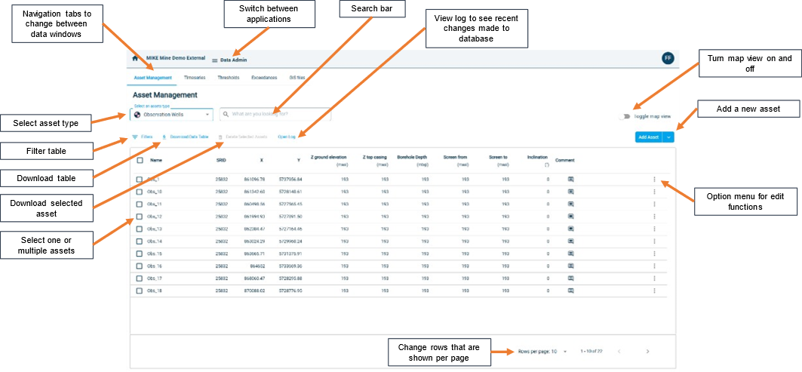Open three-dot options menu for Obs_1

[x=654, y=180]
